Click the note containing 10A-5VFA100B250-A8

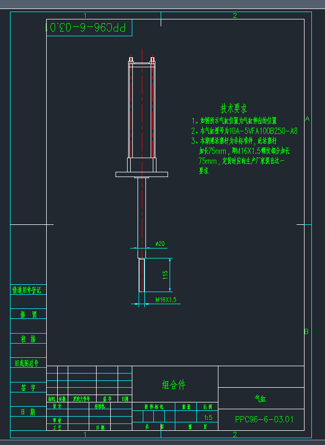pos(245,131)
